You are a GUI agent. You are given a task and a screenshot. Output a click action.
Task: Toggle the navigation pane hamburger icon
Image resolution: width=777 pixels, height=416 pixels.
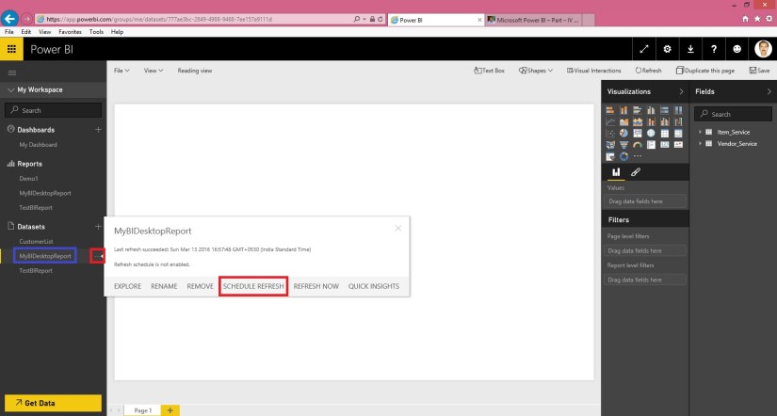[x=12, y=72]
